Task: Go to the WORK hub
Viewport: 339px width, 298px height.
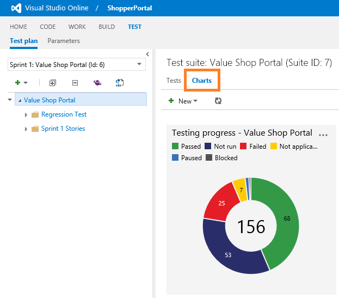Action: point(77,27)
